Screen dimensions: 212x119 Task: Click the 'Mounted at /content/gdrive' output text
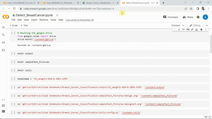coord(34,45)
